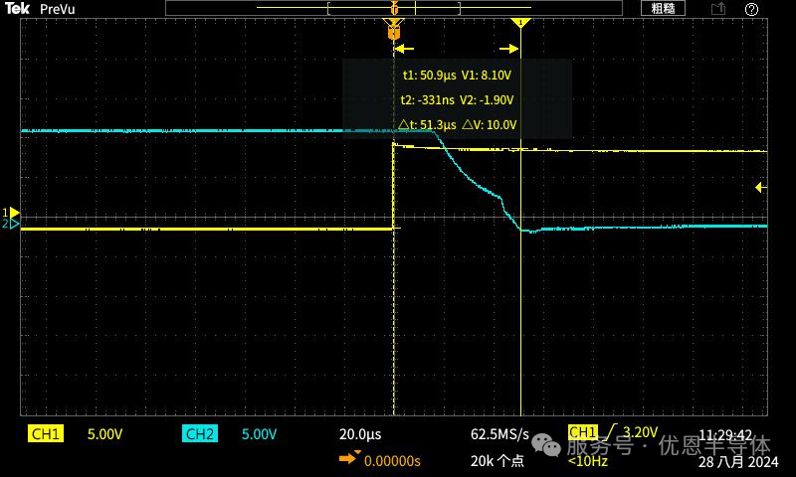Click the waveform record overview bar at top
This screenshot has height=477, width=796.
(x=393, y=8)
